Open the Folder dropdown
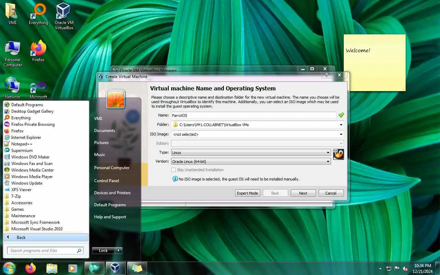The image size is (440, 275). click(x=341, y=125)
